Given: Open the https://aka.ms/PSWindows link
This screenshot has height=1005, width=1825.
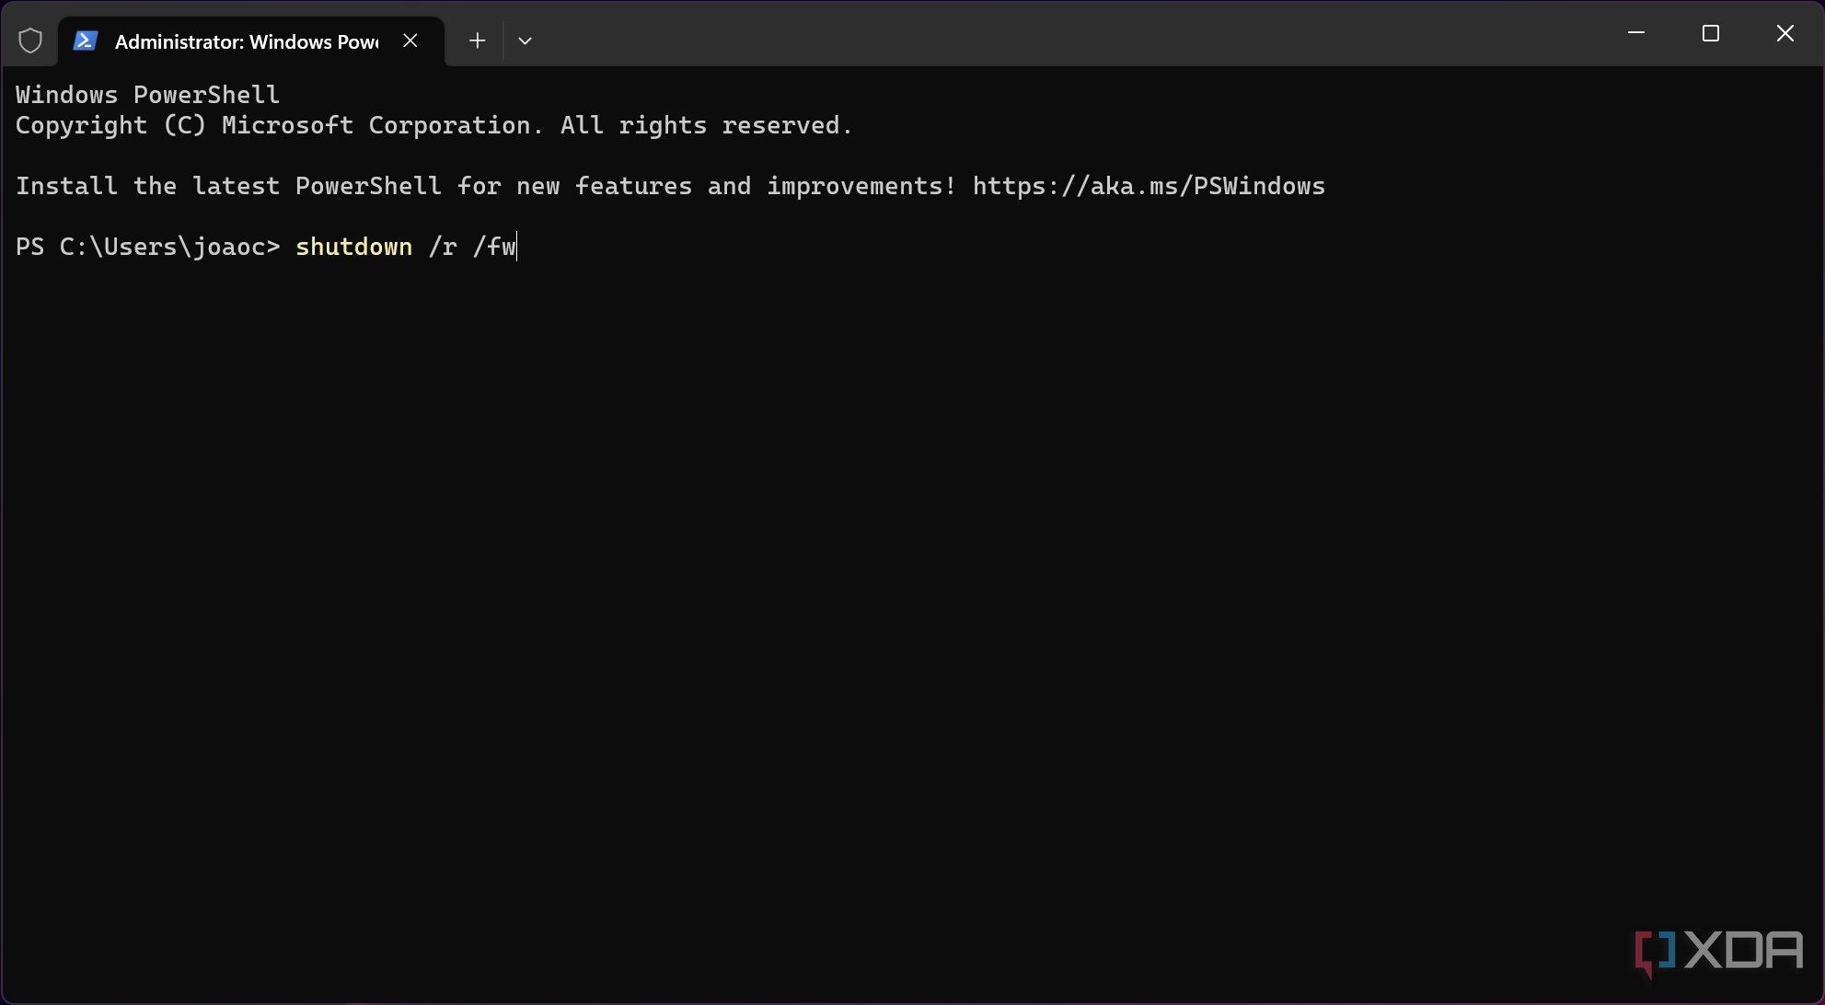Looking at the screenshot, I should pyautogui.click(x=1149, y=186).
